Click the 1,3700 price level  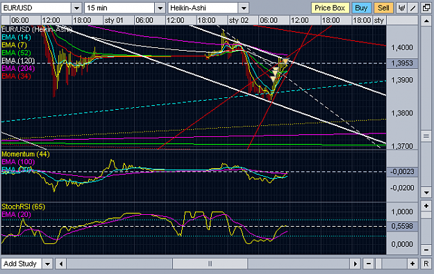pyautogui.click(x=402, y=146)
